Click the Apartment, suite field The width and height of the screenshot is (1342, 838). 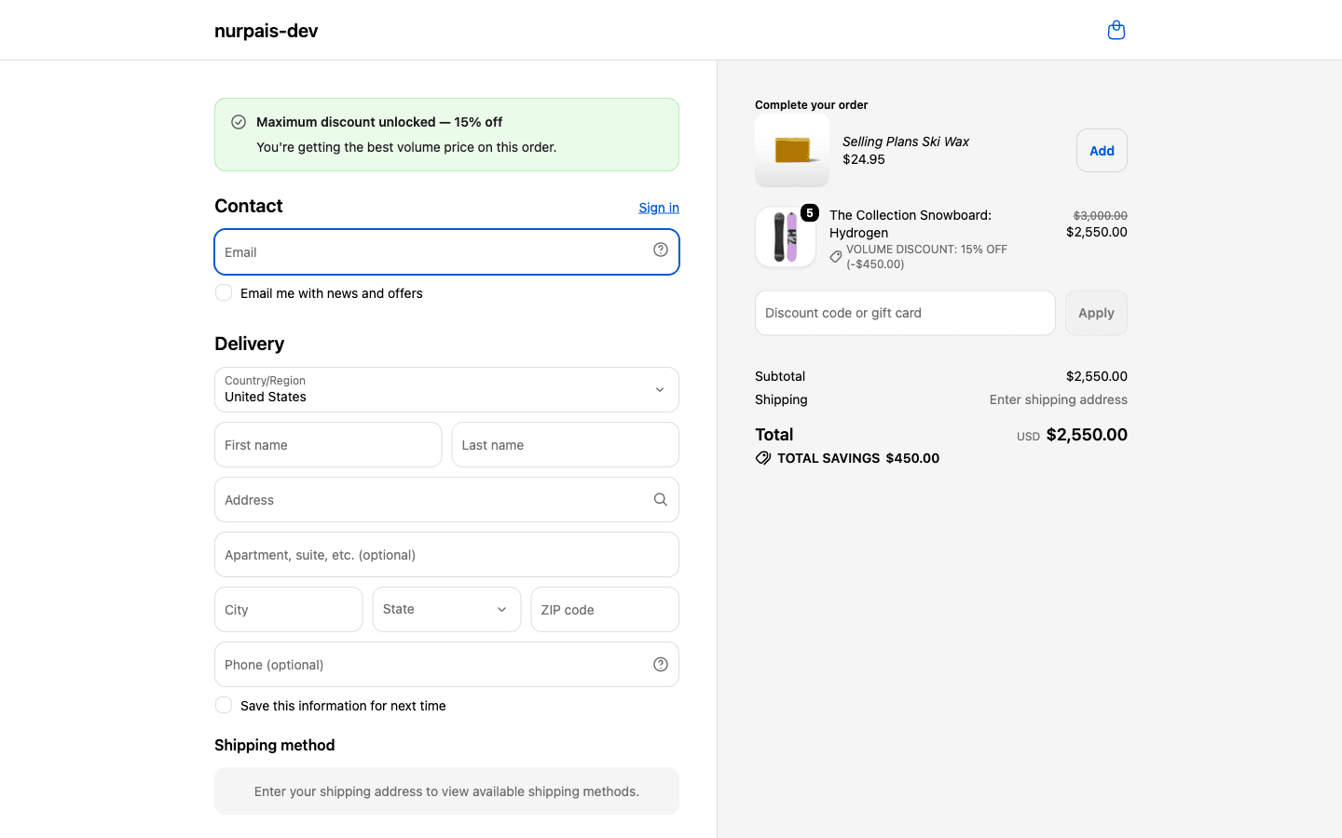446,554
